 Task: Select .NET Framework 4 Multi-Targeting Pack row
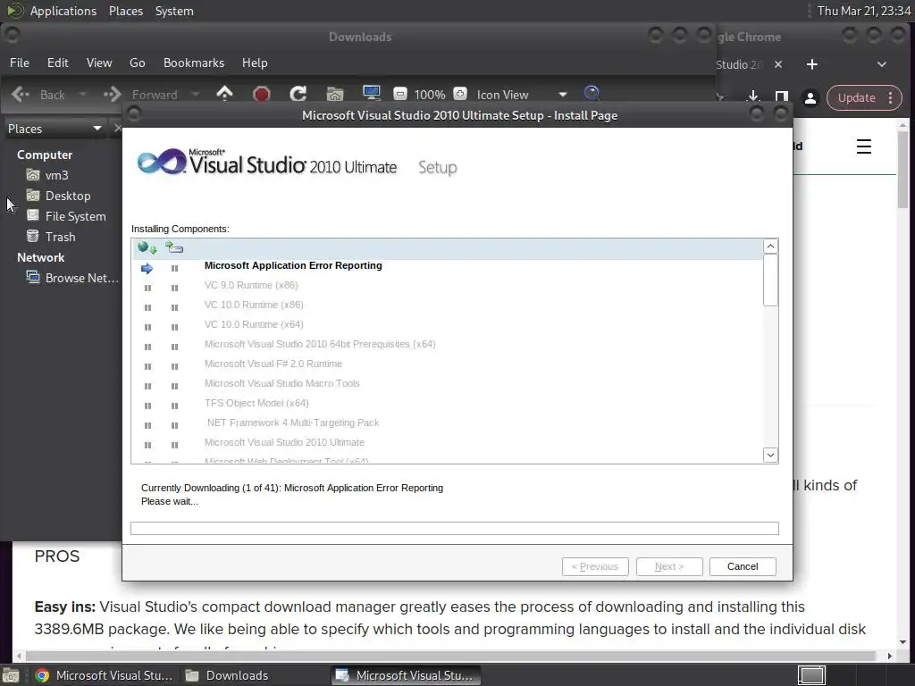(x=447, y=422)
